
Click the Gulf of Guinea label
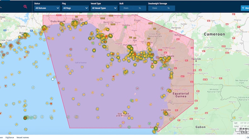coord(81,63)
